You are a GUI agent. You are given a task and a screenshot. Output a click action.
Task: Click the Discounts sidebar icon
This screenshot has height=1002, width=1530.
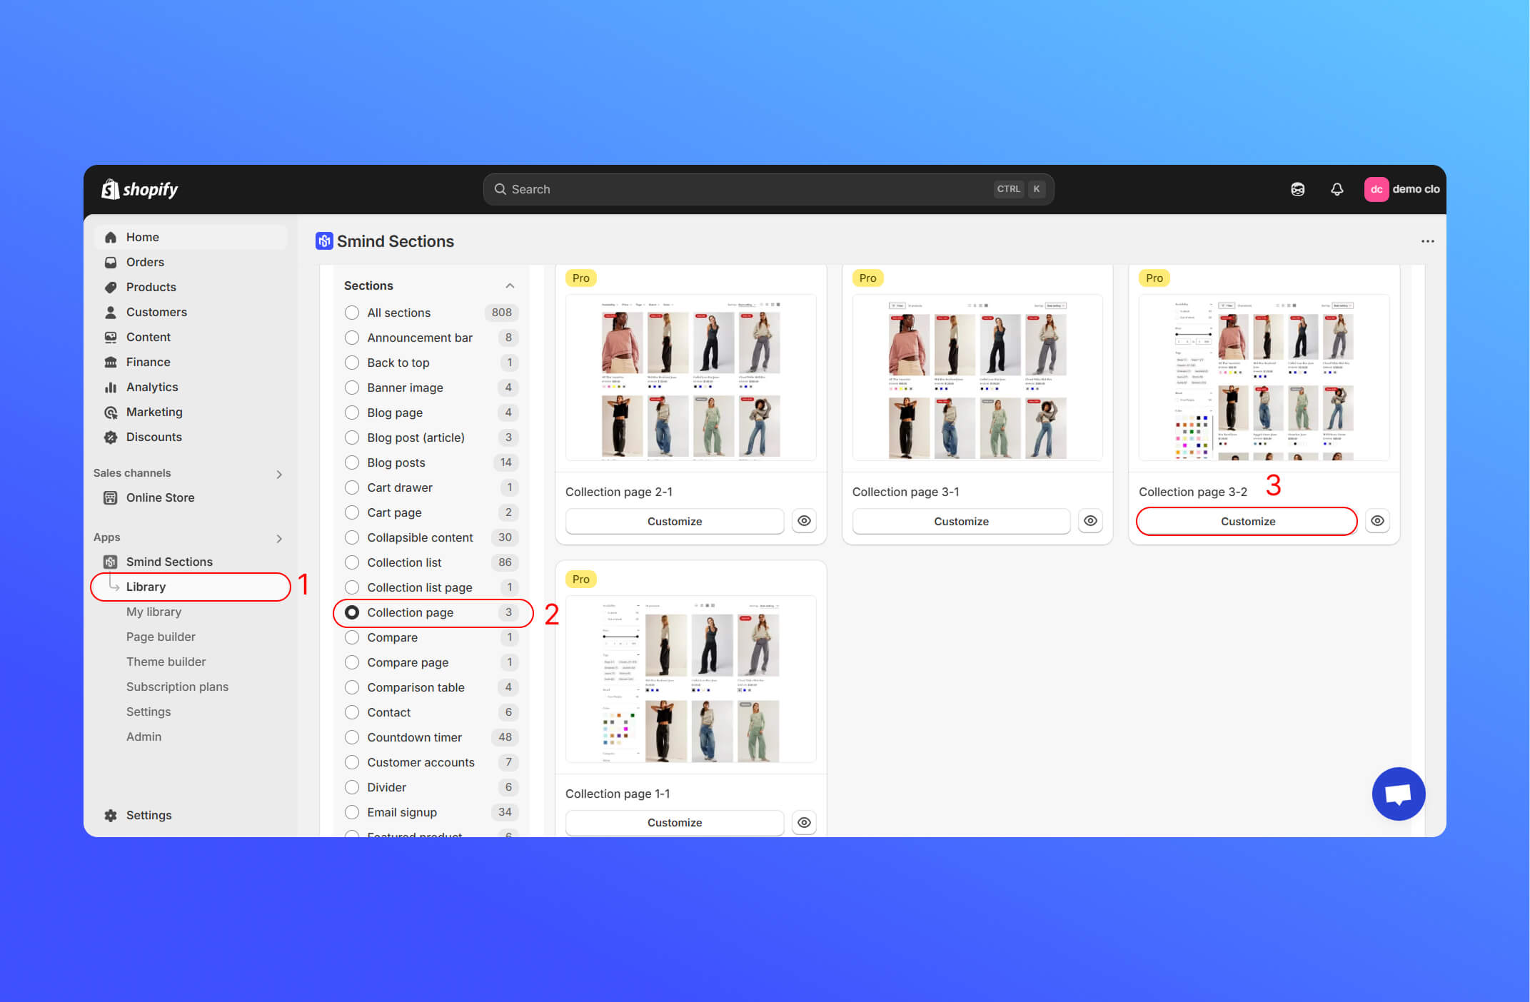(x=111, y=437)
